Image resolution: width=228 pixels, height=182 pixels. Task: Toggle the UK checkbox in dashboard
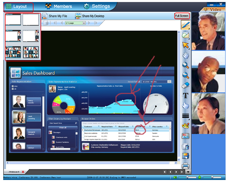coord(13,89)
